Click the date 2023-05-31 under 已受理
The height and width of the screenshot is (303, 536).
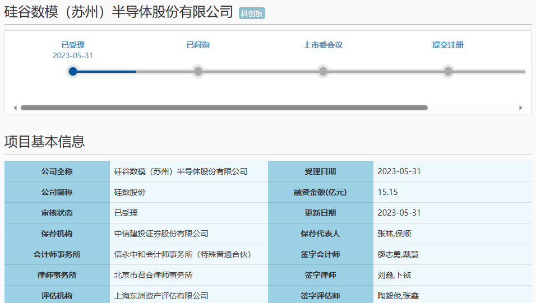(x=73, y=55)
